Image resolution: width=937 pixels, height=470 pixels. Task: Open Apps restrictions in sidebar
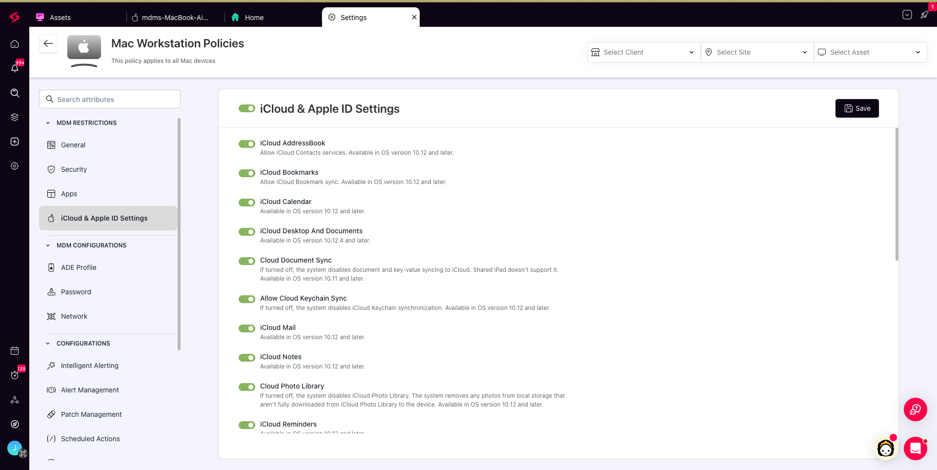[108, 194]
